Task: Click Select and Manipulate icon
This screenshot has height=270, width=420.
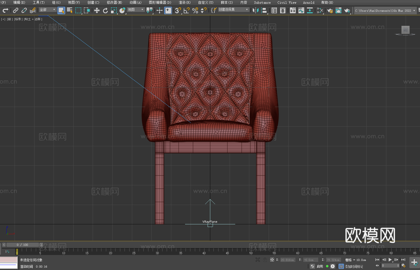Action: coord(160,10)
